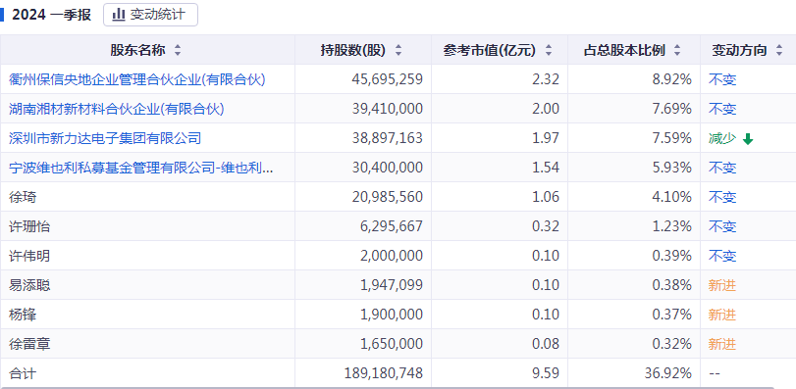Image resolution: width=796 pixels, height=389 pixels.
Task: Select the 2024 一季报 title tab
Action: coord(51,15)
